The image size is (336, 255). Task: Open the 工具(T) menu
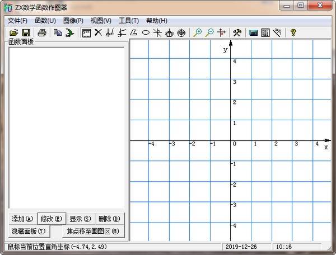[x=129, y=21]
